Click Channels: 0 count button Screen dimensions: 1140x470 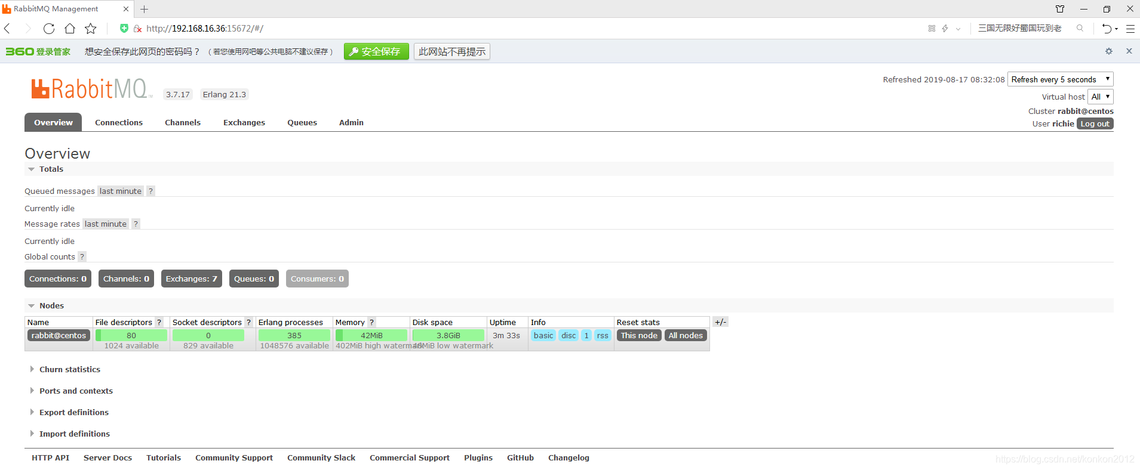click(126, 279)
